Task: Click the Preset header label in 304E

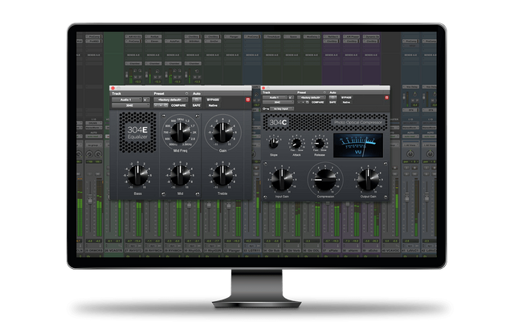Action: pos(159,93)
